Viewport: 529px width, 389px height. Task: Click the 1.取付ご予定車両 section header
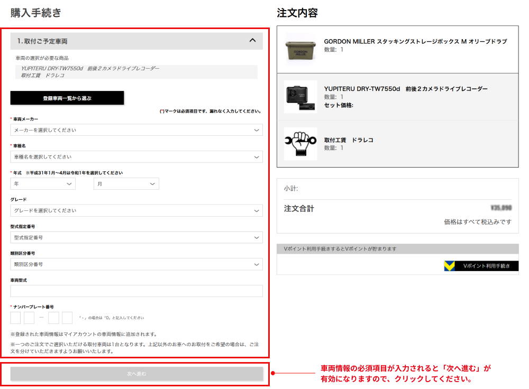[x=136, y=41]
